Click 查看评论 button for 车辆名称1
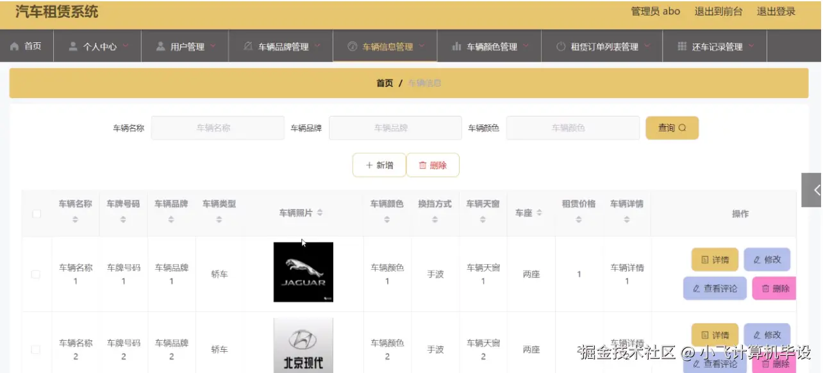823x373 pixels. point(715,288)
